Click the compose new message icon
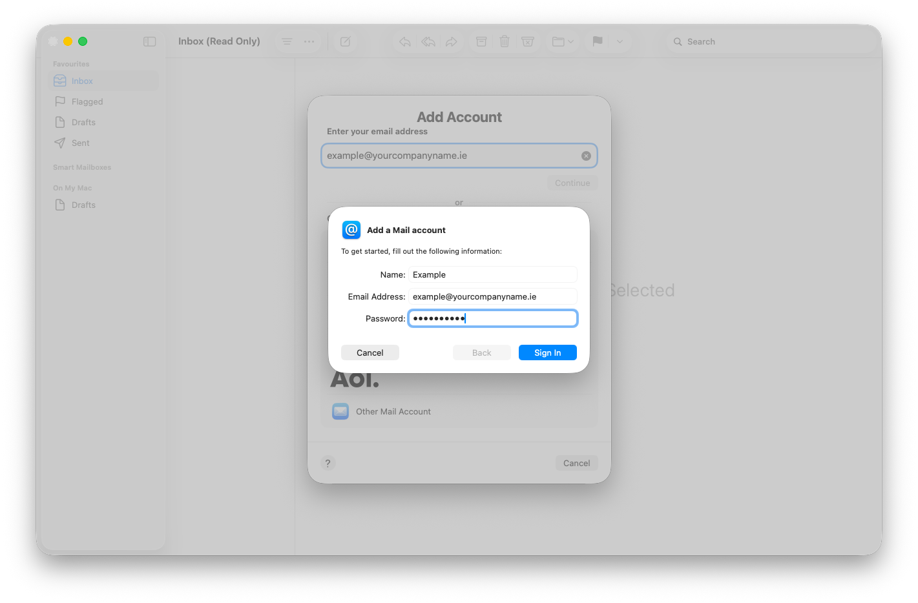Screen dimensions: 918x603 pyautogui.click(x=346, y=41)
